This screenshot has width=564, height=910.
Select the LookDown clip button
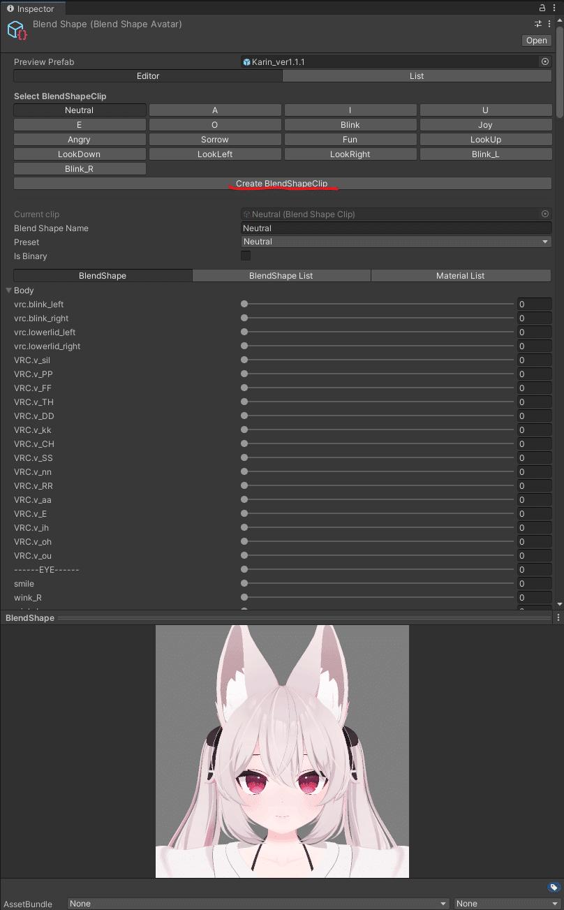point(80,154)
